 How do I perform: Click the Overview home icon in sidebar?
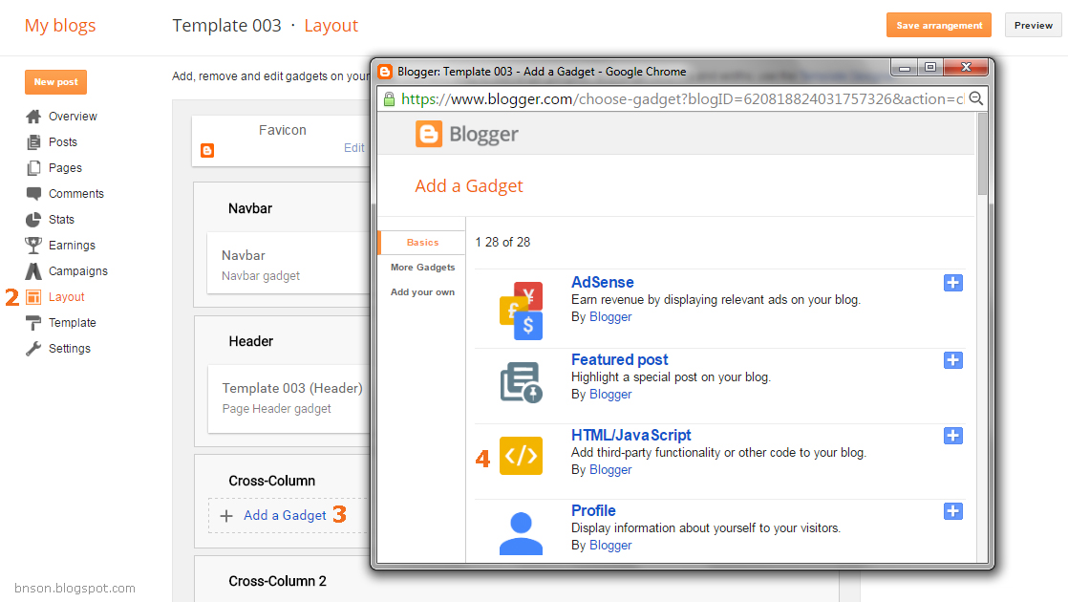(x=33, y=117)
